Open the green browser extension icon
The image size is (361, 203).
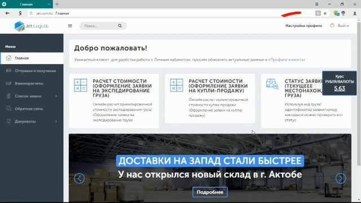click(x=336, y=14)
